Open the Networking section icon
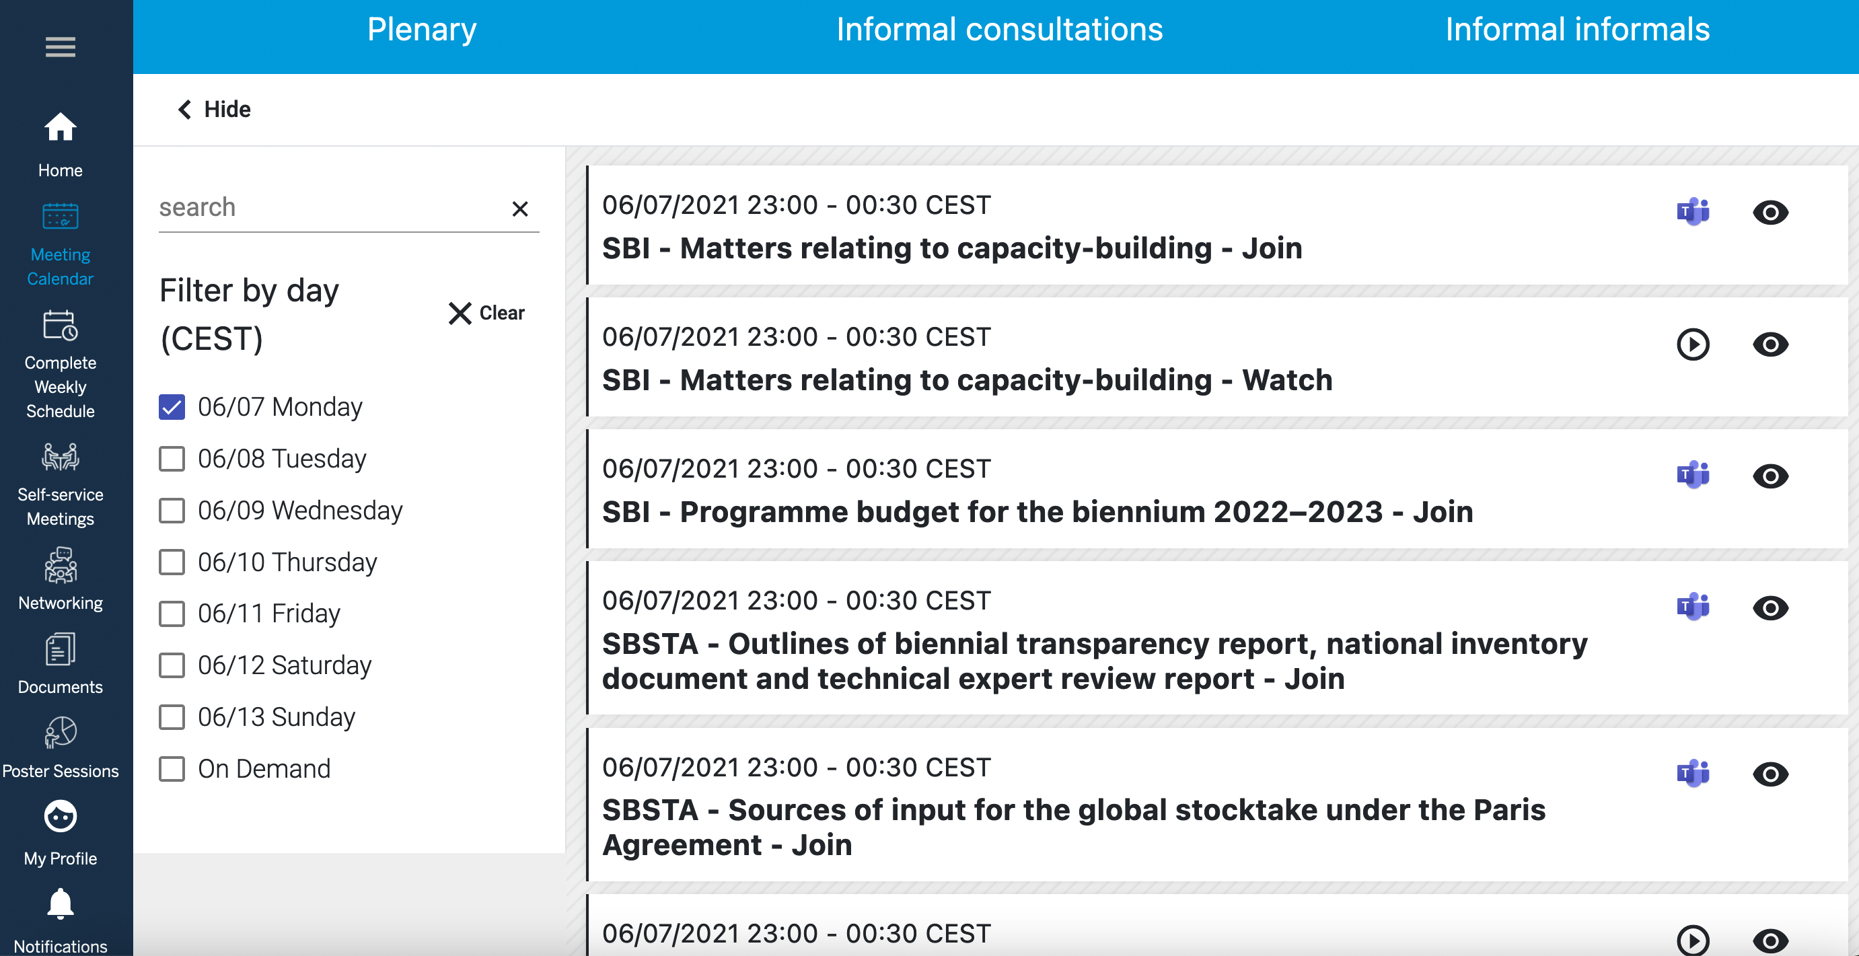The height and width of the screenshot is (956, 1859). click(x=61, y=565)
